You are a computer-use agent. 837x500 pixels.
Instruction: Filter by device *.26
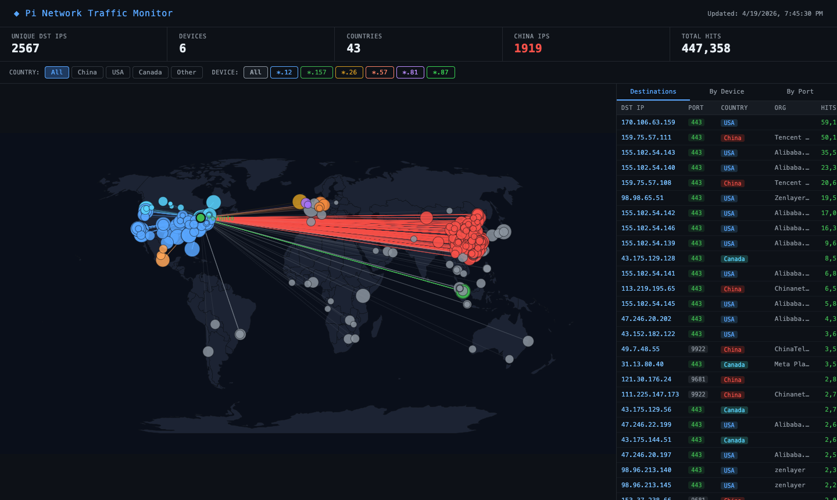pos(349,72)
